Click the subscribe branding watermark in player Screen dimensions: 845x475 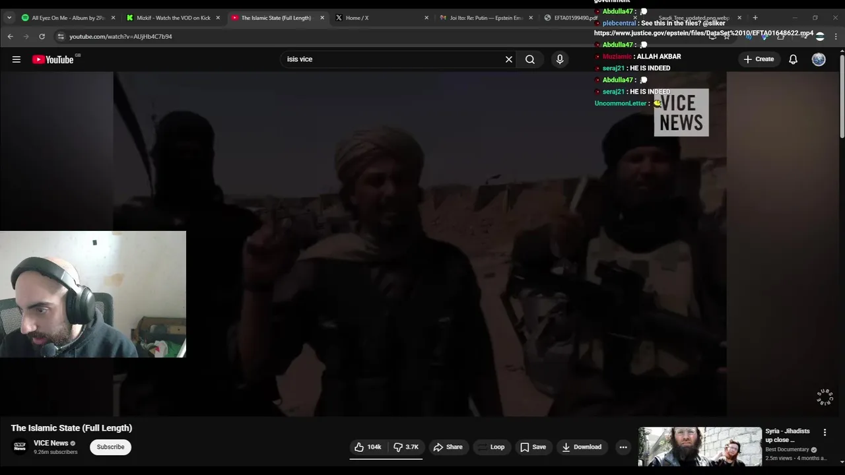825,396
